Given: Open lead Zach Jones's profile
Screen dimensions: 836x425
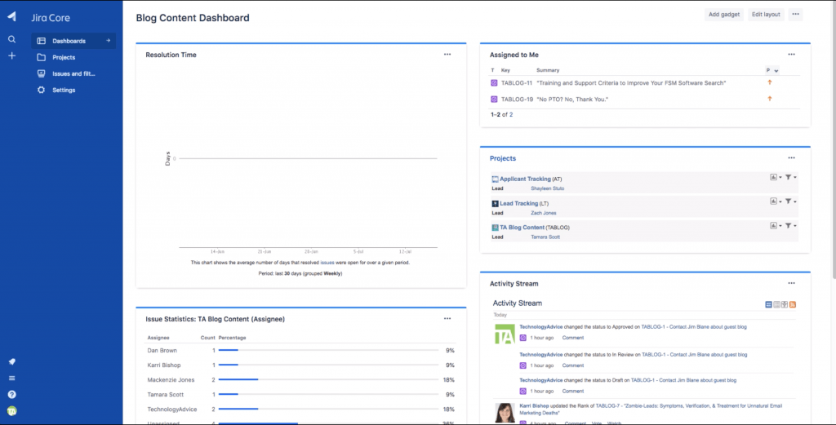Looking at the screenshot, I should [543, 213].
